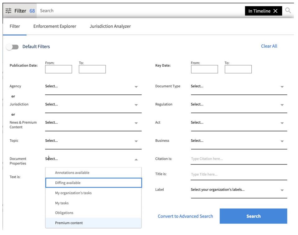Click the Publication Date From field

tap(58, 69)
